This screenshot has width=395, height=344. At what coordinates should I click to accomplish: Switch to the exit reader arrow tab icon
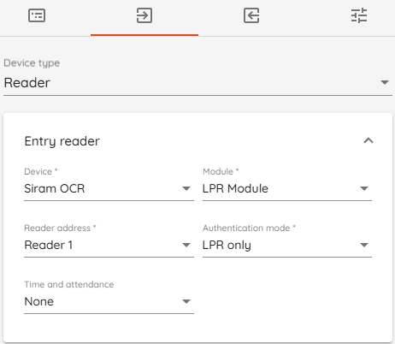tap(251, 15)
